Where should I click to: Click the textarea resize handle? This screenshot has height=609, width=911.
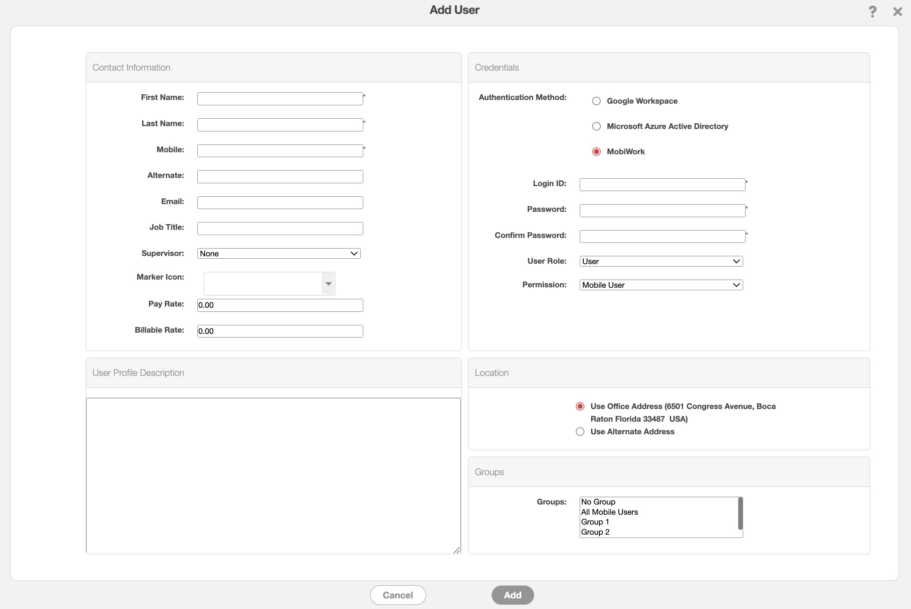tap(457, 550)
